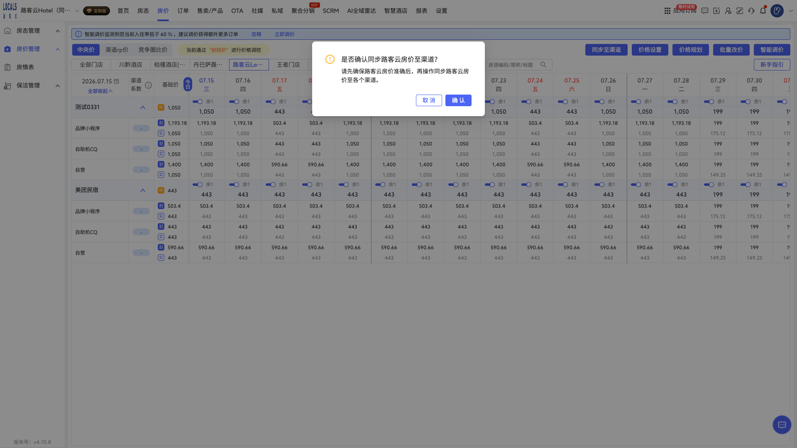Collapse the 房态管理 sidebar section

58,31
